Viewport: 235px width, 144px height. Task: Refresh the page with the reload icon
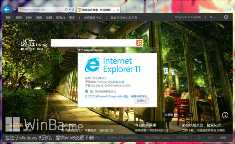click(73, 9)
